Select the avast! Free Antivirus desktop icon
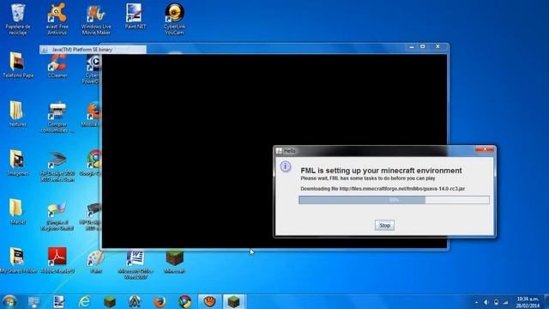Screen dimensions: 549x309 pos(57,19)
